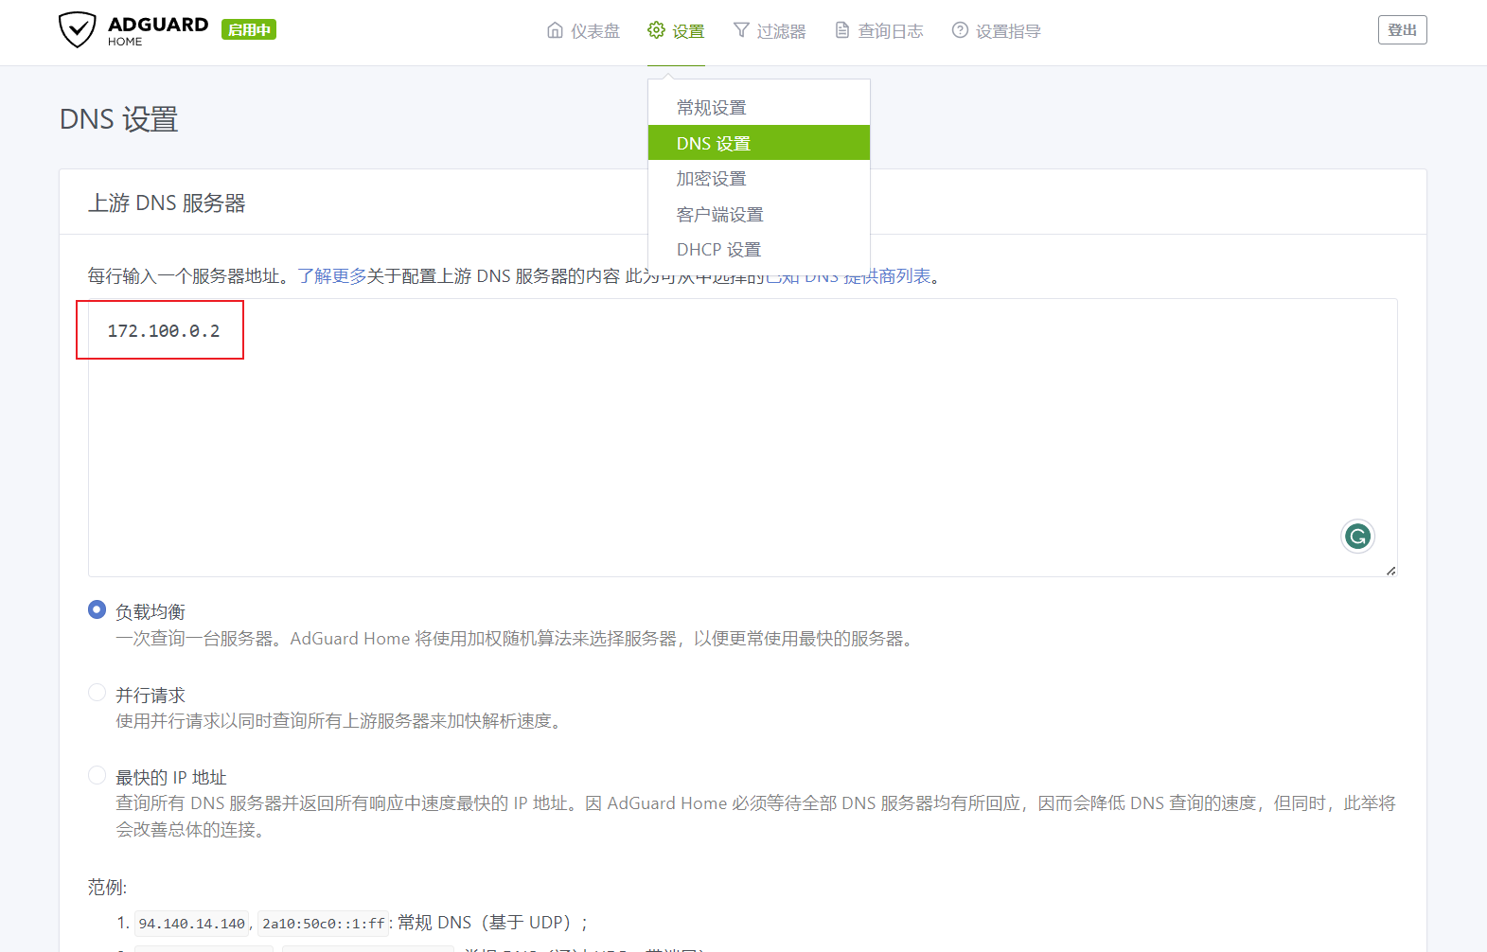Go to the 仪表盘 dashboard tab
Image resolution: width=1487 pixels, height=952 pixels.
[x=584, y=31]
